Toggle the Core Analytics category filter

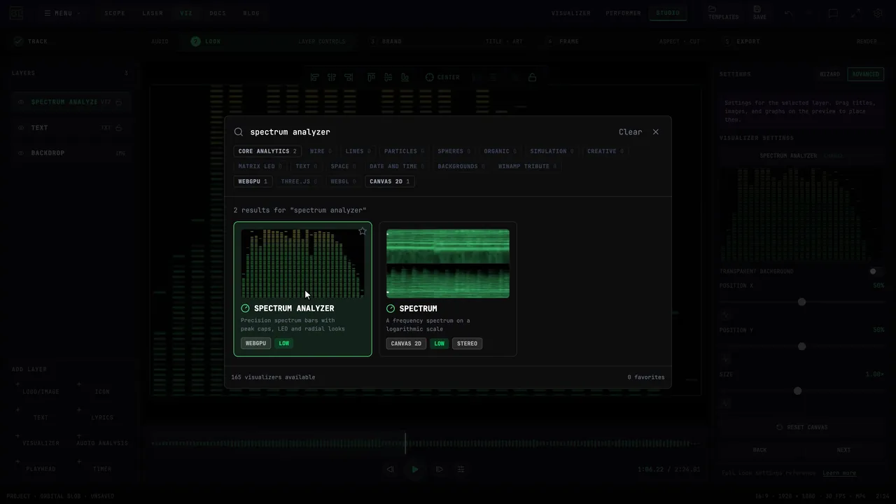267,151
